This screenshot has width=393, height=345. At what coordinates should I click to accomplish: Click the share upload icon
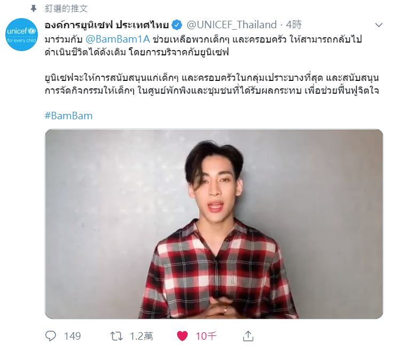coord(248,336)
